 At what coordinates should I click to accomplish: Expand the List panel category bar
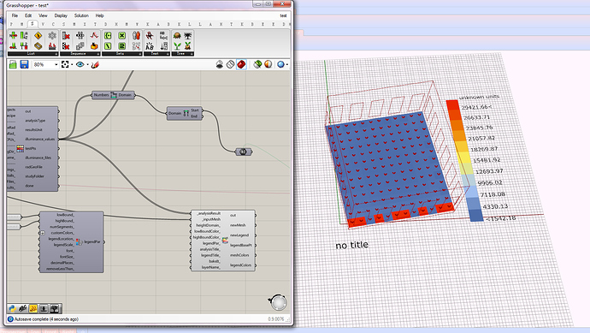click(x=33, y=54)
